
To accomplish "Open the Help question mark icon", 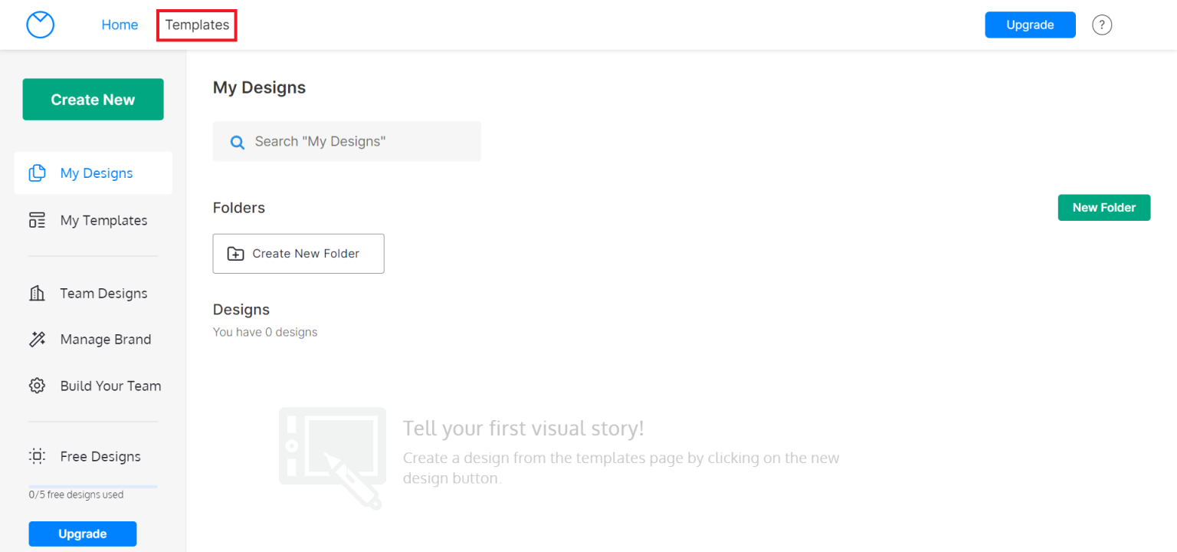I will click(x=1102, y=25).
